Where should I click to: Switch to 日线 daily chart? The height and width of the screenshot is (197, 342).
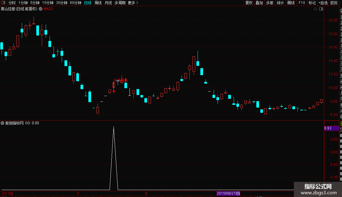pos(88,3)
